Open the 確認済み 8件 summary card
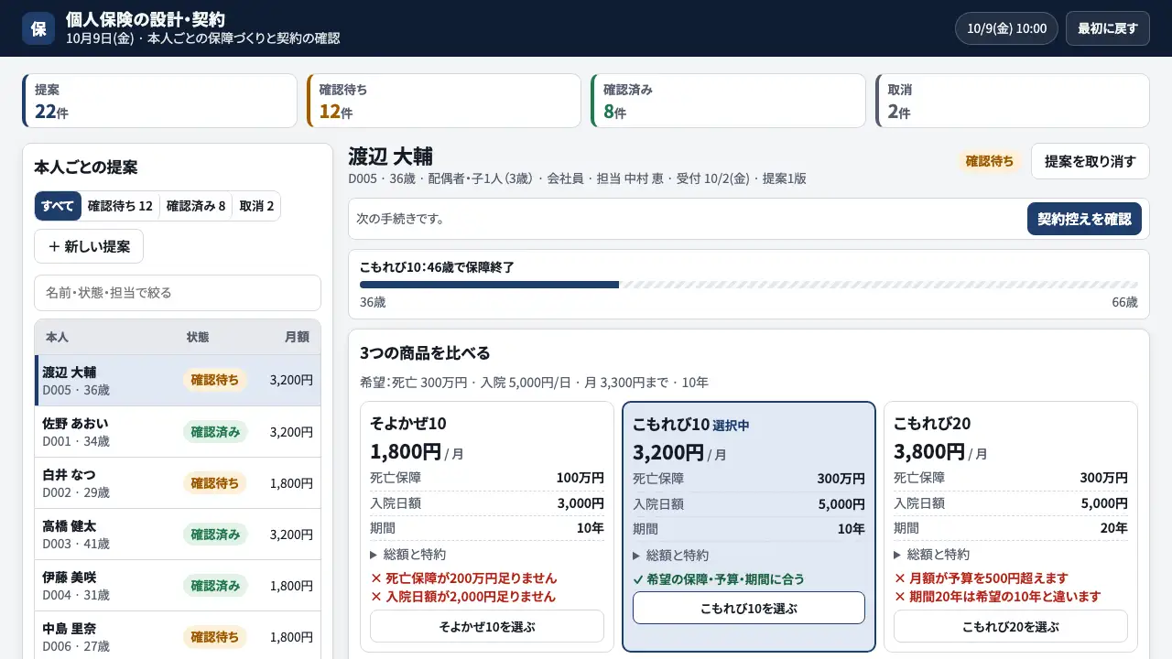 (x=728, y=101)
